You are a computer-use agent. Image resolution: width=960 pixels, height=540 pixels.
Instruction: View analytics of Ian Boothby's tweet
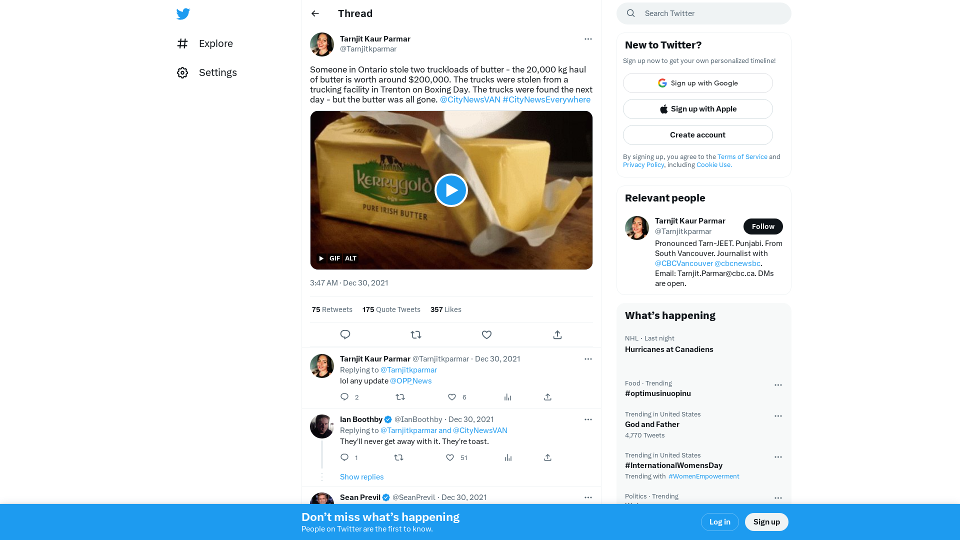(508, 457)
